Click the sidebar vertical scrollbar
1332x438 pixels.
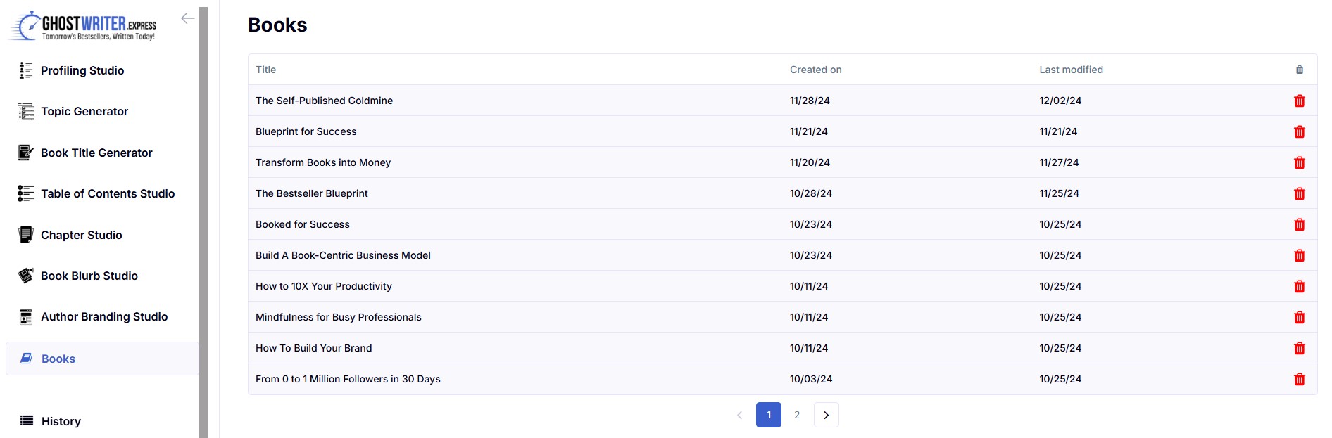tap(203, 222)
